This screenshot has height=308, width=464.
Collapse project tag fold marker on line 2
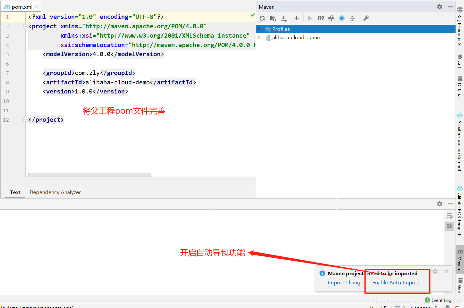(x=25, y=27)
